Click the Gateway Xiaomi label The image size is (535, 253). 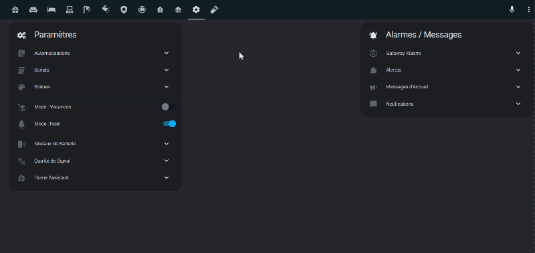tap(403, 54)
